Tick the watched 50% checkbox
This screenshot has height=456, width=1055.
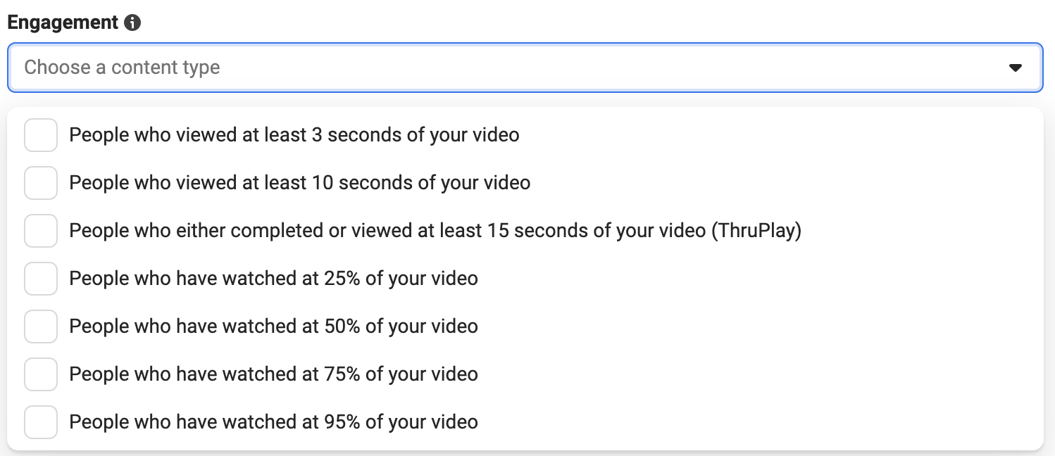coord(41,327)
